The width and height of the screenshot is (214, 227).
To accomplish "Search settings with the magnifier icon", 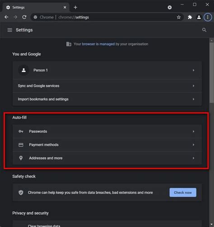I will click(x=204, y=30).
